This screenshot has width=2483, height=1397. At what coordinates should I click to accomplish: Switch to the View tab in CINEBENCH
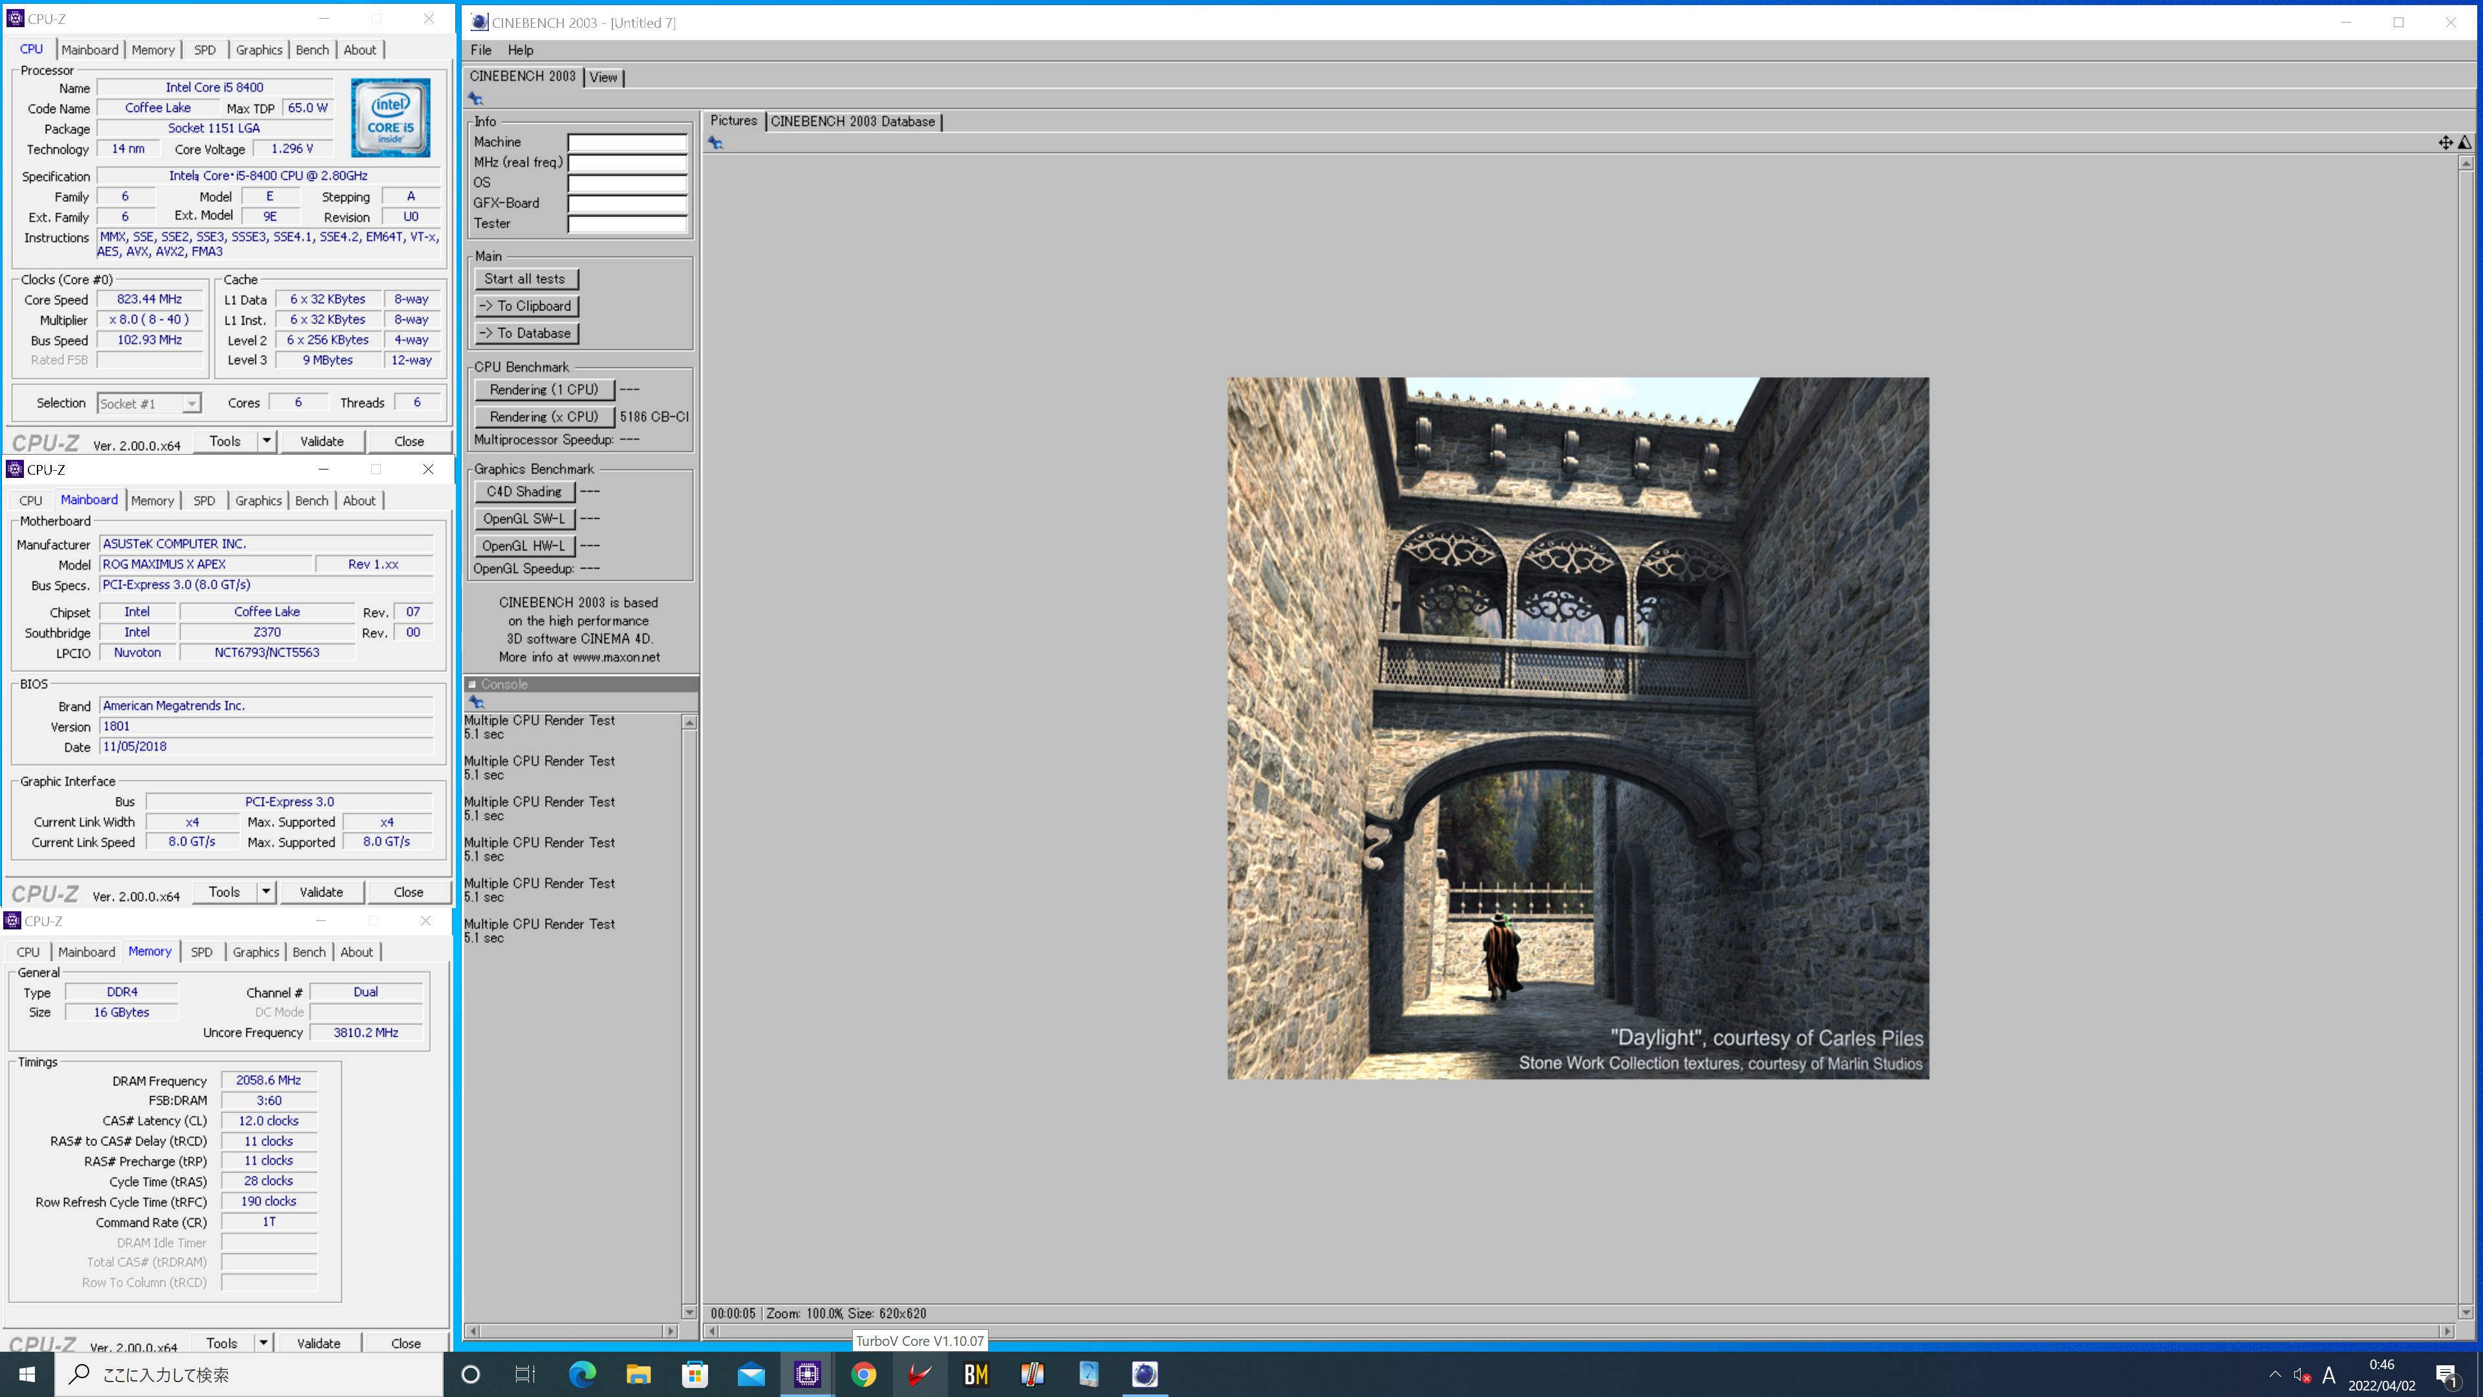pyautogui.click(x=603, y=77)
